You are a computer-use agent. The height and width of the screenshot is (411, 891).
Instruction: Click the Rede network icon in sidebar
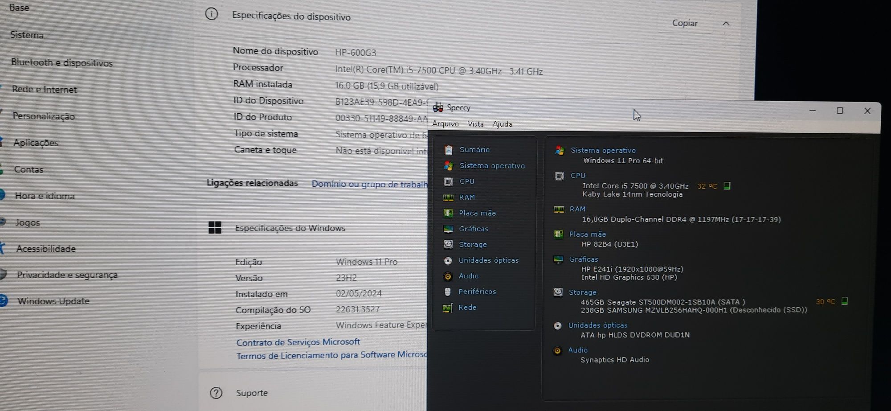tap(448, 308)
